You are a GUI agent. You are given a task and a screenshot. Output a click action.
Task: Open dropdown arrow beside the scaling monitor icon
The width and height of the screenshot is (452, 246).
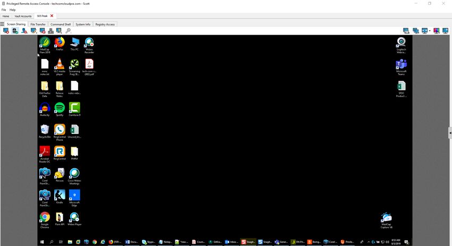tap(430, 31)
